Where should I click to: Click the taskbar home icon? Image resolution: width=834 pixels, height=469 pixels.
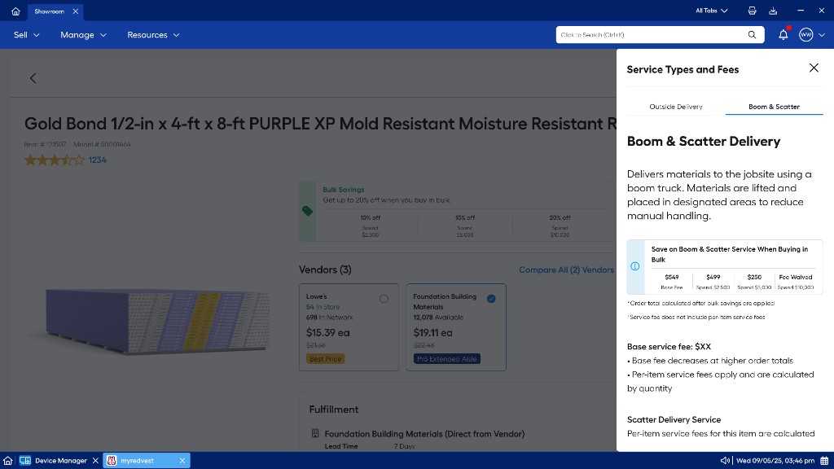point(8,461)
